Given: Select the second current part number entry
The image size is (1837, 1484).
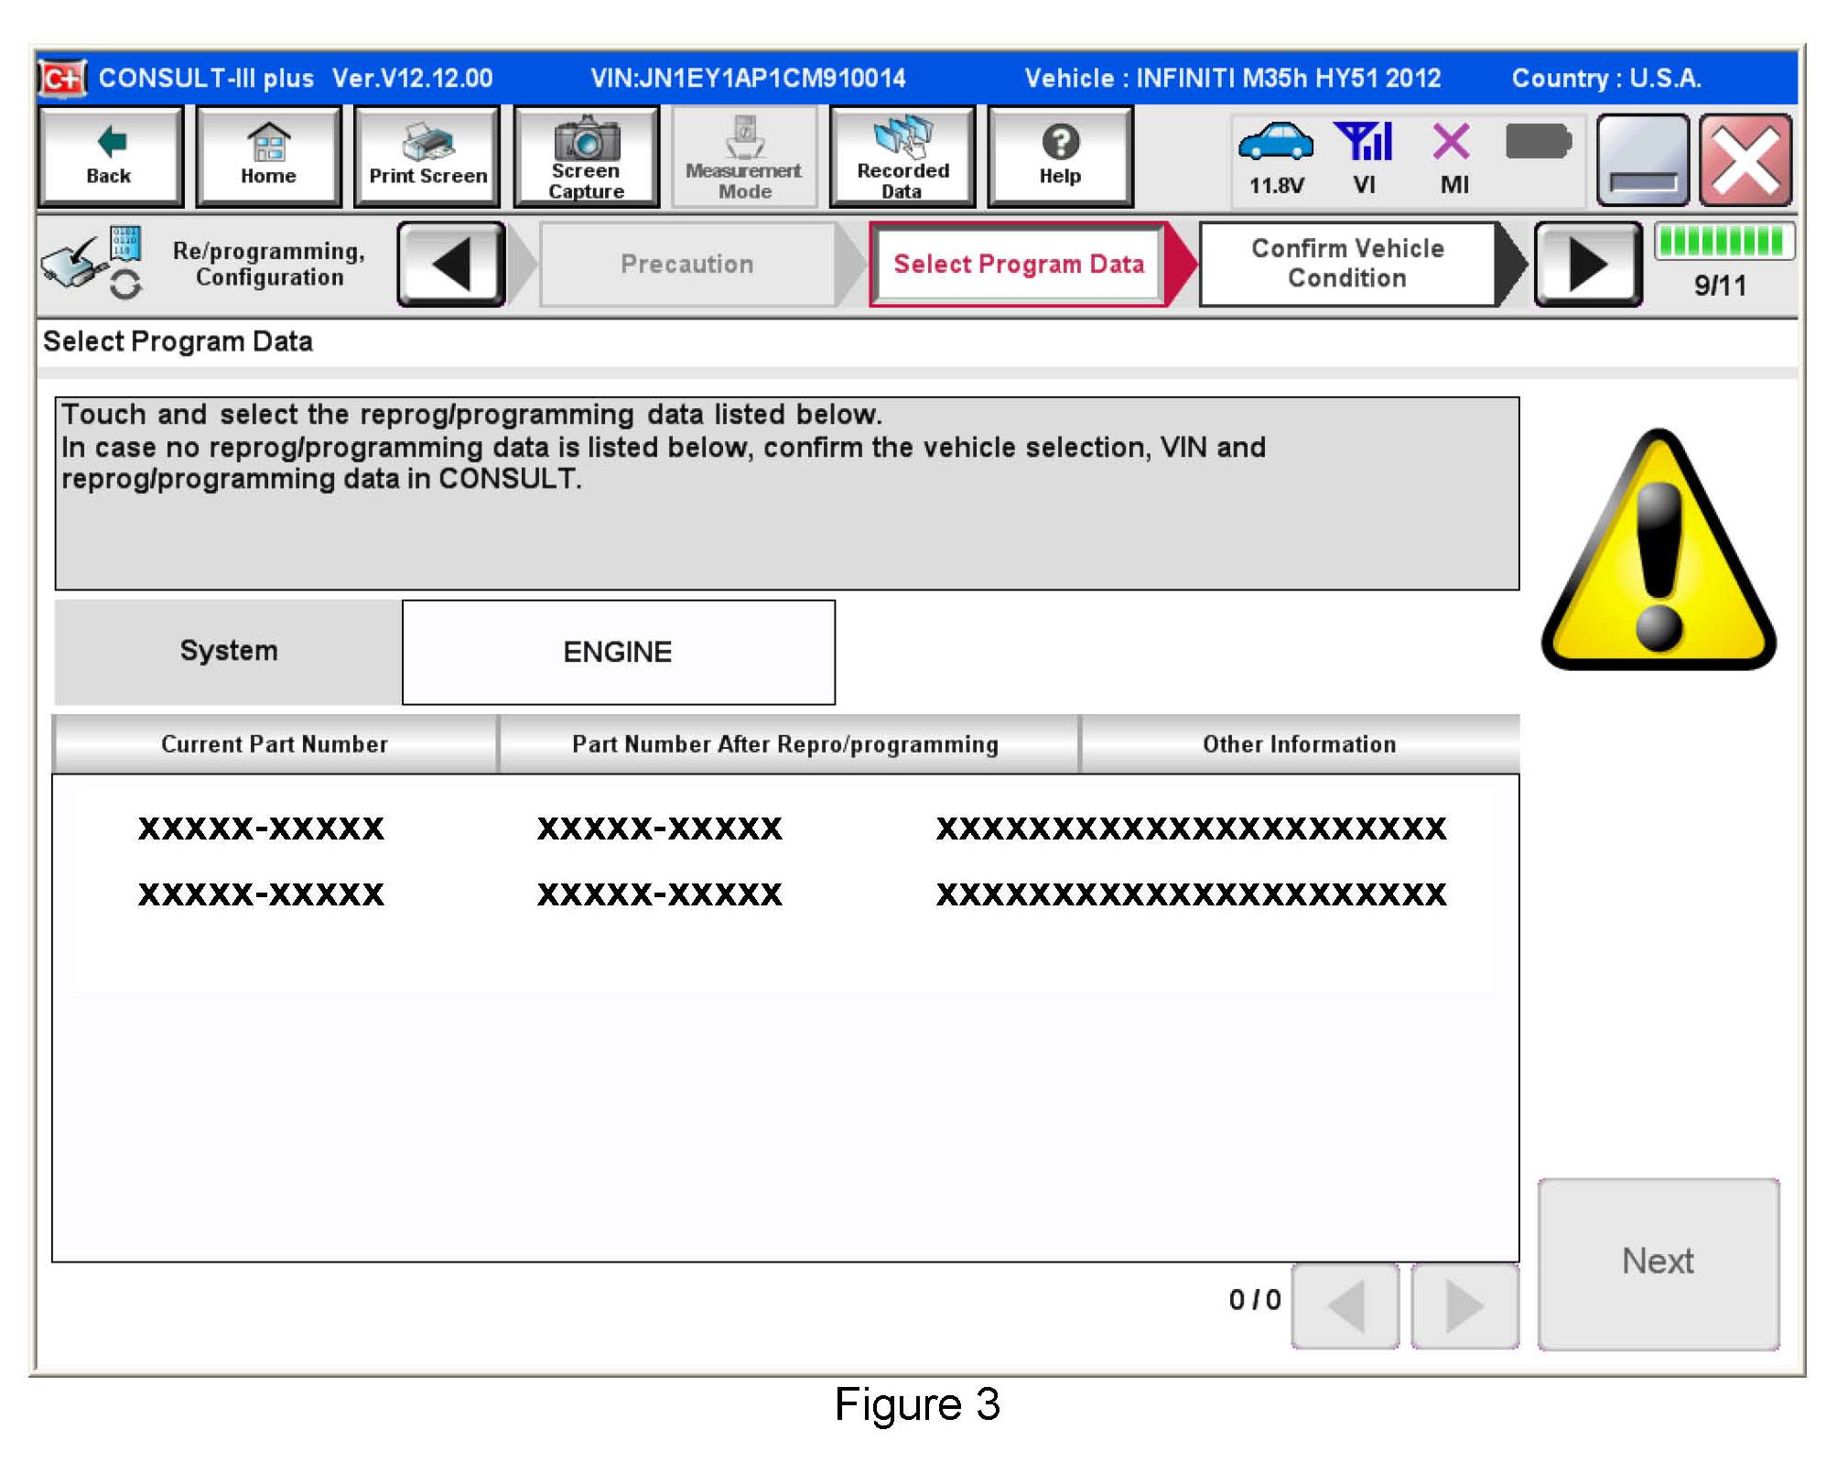Looking at the screenshot, I should [261, 894].
